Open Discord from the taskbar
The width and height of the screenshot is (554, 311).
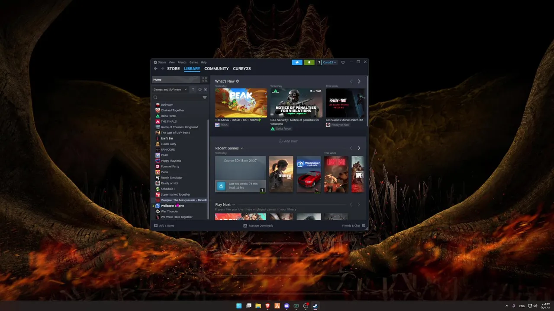click(287, 306)
